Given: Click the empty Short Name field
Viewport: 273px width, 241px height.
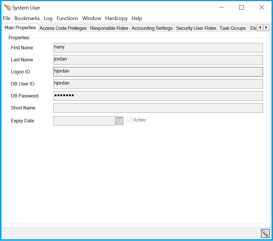Looking at the screenshot, I should coord(158,108).
